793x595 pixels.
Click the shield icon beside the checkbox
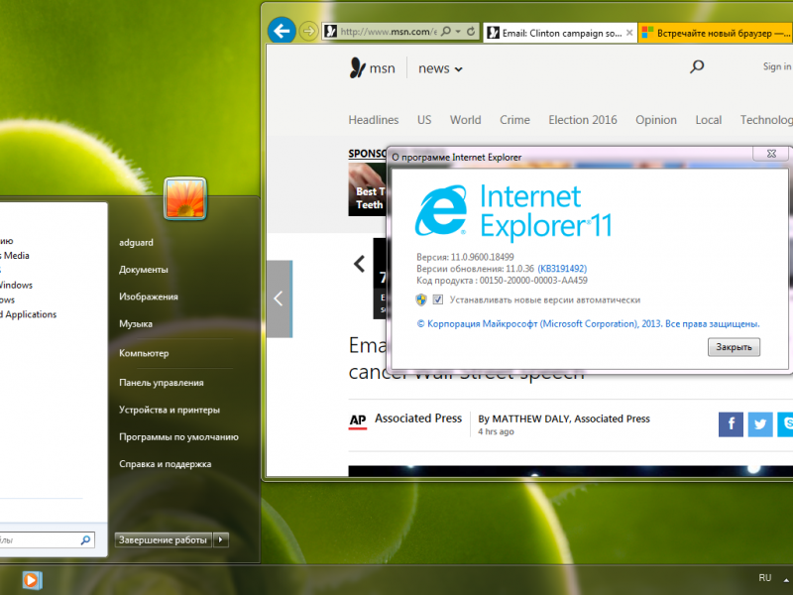[x=421, y=299]
